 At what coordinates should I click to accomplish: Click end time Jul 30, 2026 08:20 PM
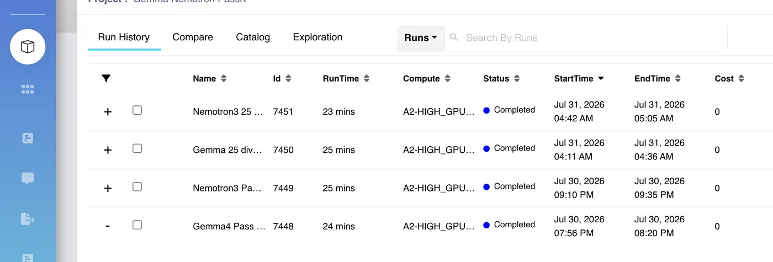[659, 226]
